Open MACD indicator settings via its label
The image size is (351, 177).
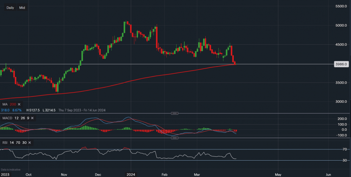[x=7, y=118]
